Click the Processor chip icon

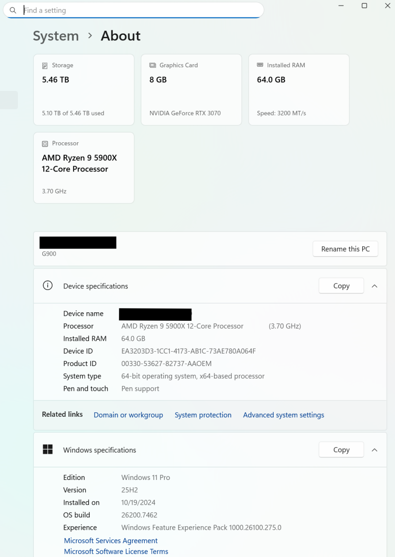pyautogui.click(x=45, y=143)
